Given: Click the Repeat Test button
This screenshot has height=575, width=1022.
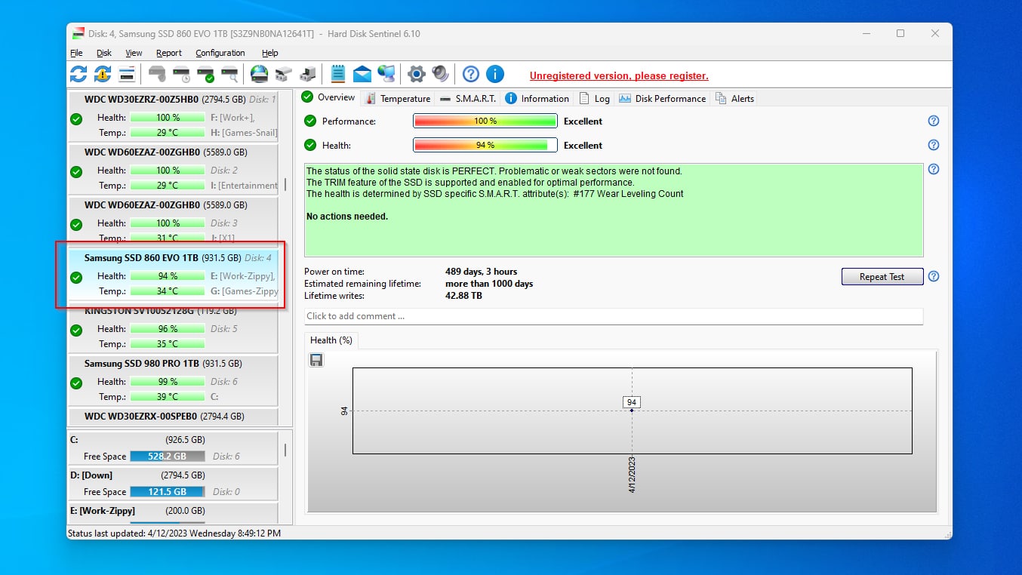Looking at the screenshot, I should (882, 276).
